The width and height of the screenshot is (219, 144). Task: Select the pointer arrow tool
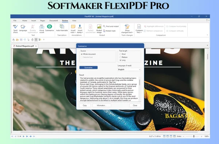(28, 40)
